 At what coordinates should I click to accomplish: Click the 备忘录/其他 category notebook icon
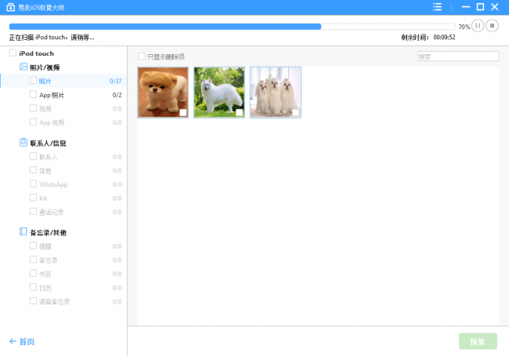point(23,231)
